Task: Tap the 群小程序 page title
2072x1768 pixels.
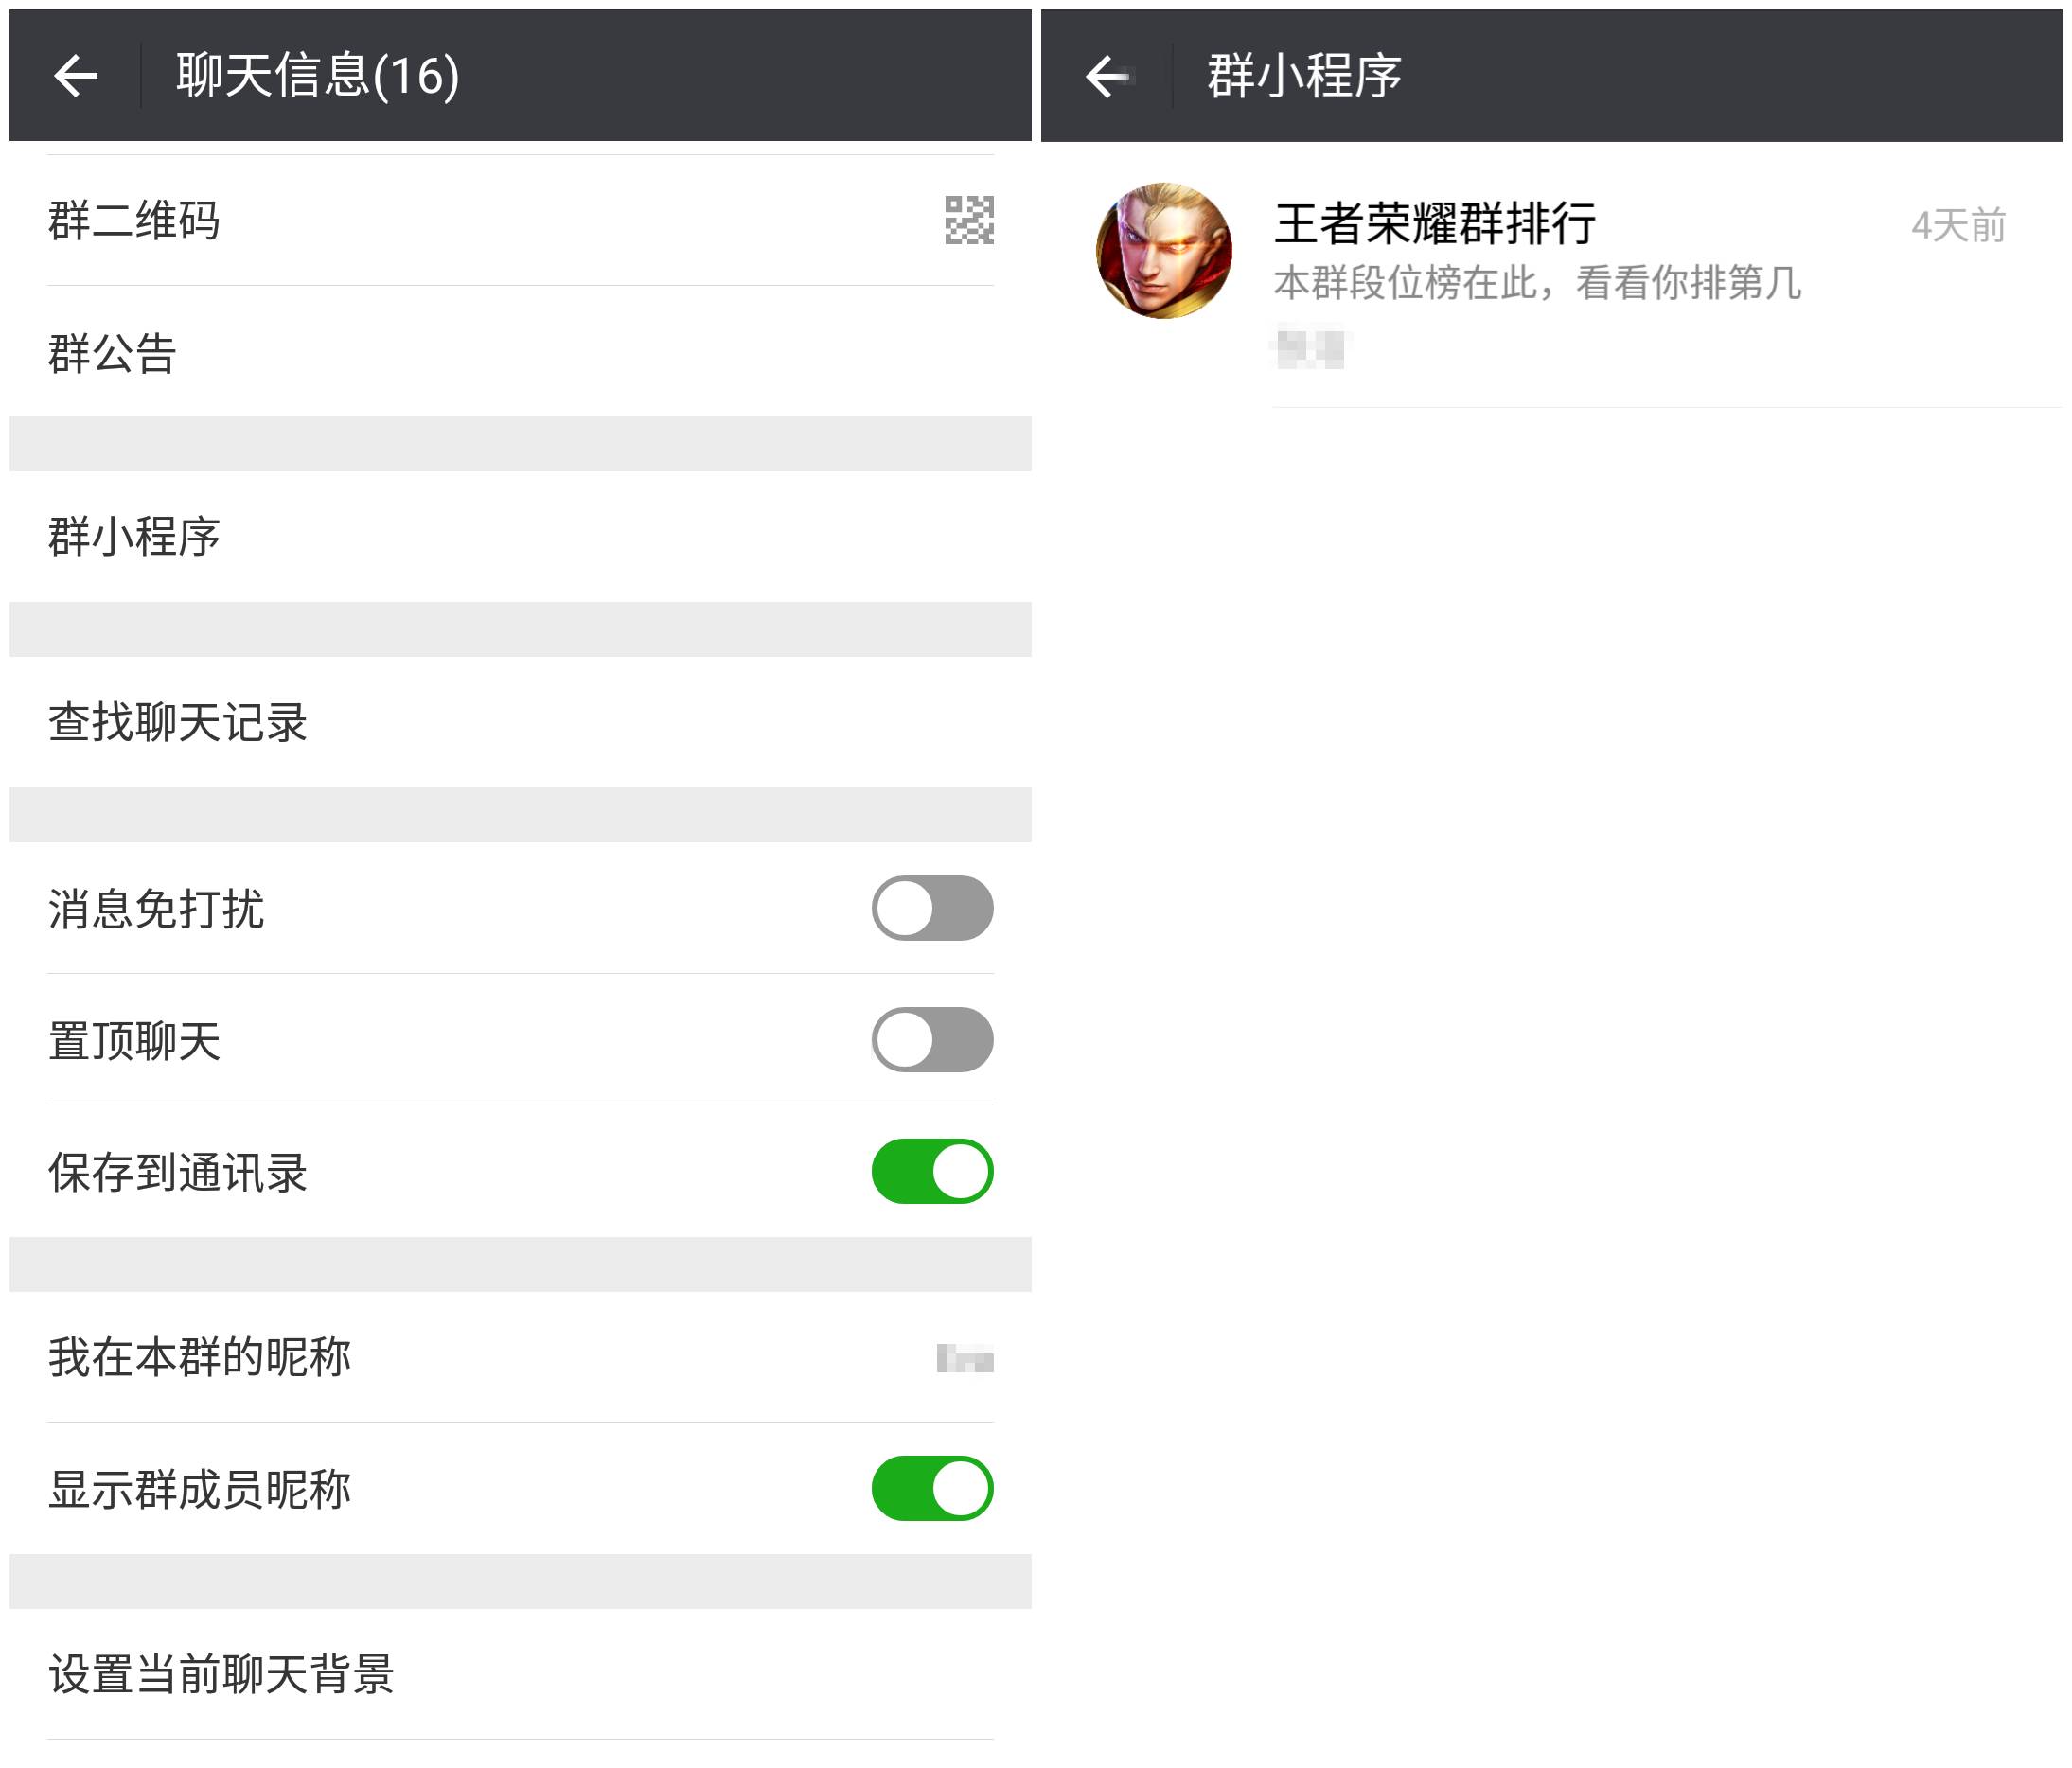Action: coord(1304,76)
